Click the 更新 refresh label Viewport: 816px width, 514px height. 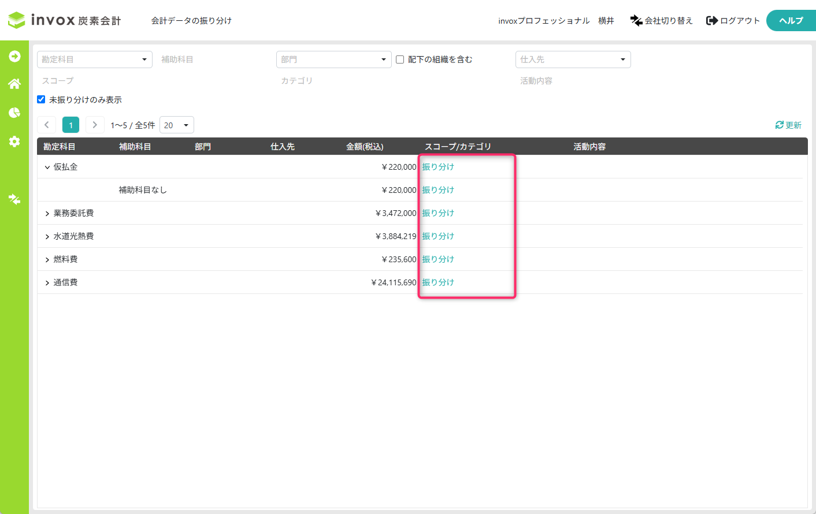[793, 125]
